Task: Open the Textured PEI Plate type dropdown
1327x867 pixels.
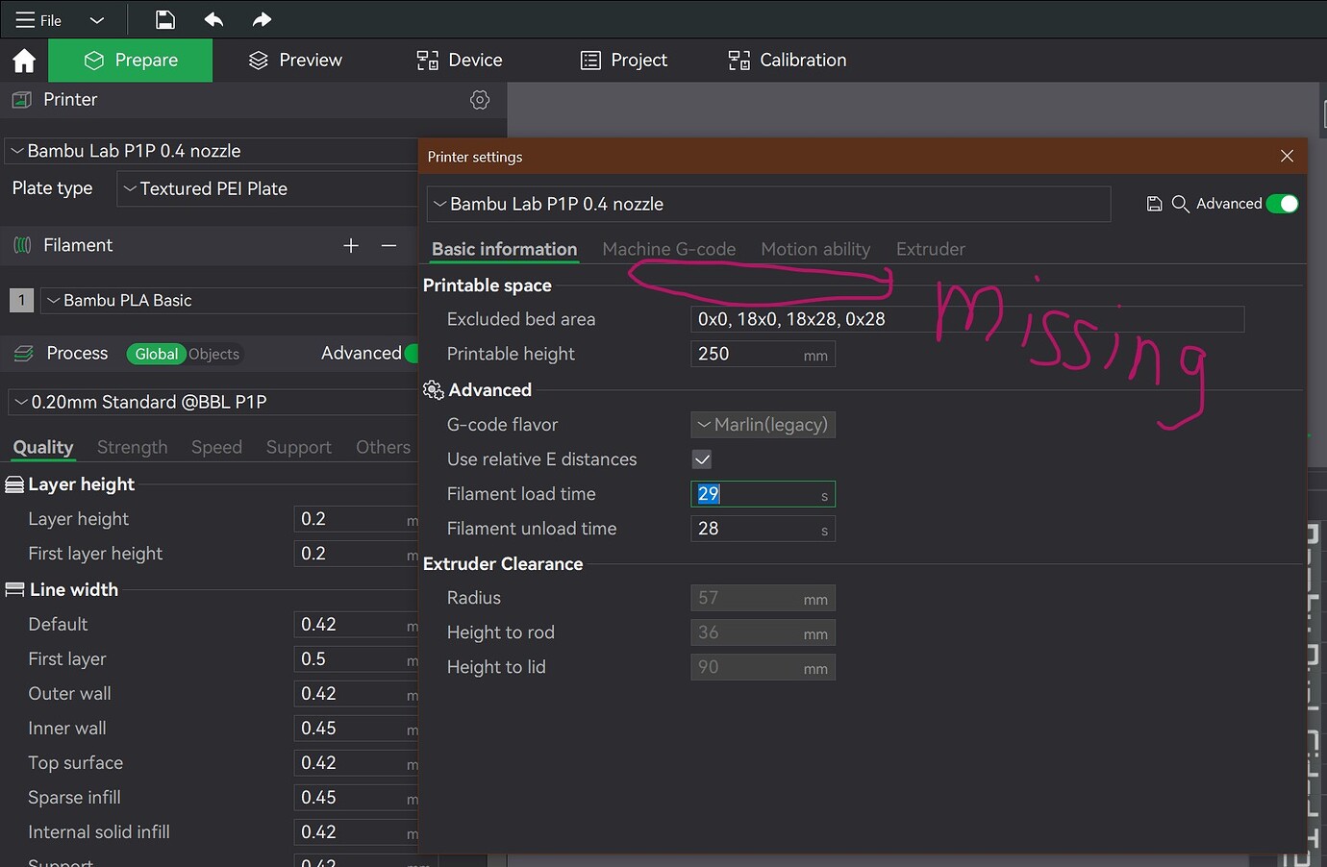Action: coord(267,189)
